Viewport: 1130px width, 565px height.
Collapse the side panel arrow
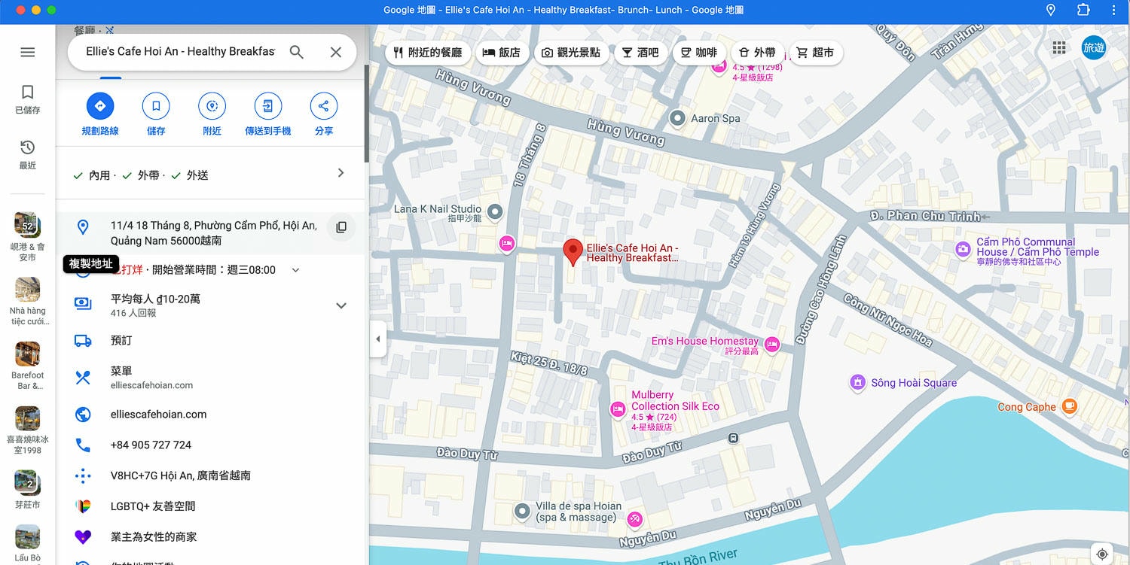[x=377, y=339]
